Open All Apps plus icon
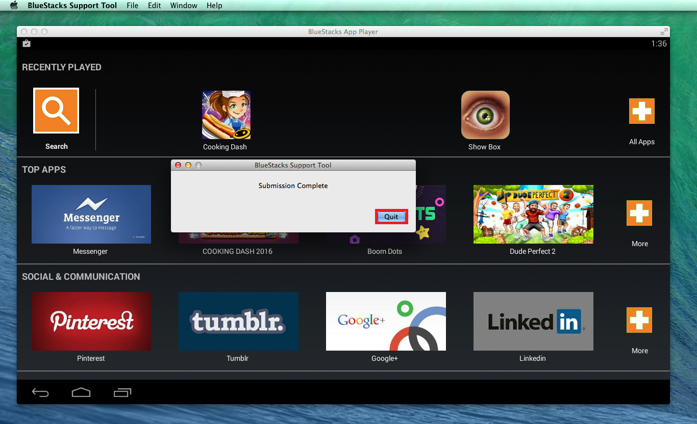This screenshot has height=424, width=697. [642, 111]
